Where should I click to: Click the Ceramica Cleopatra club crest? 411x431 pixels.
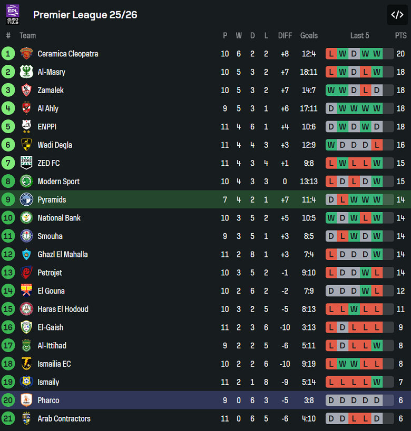coord(26,54)
